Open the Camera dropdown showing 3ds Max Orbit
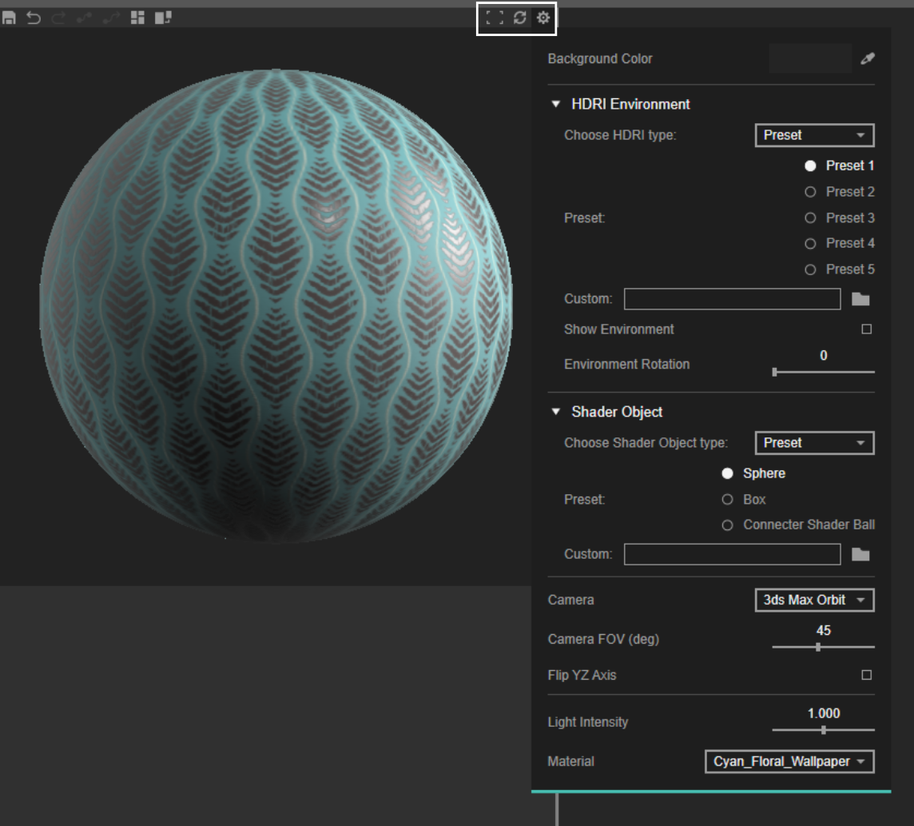 pyautogui.click(x=814, y=600)
